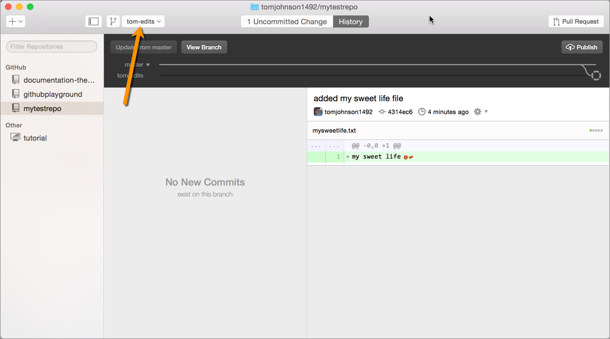The height and width of the screenshot is (339, 610).
Task: Publish the branch to GitHub
Action: point(582,47)
